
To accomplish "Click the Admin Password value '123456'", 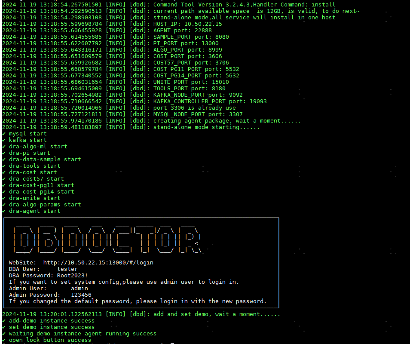I will pos(81,295).
